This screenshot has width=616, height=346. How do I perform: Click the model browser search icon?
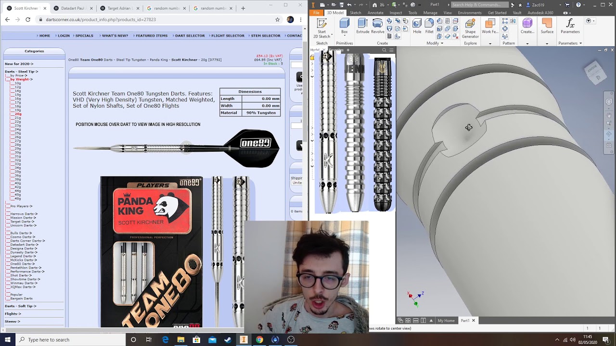384,50
